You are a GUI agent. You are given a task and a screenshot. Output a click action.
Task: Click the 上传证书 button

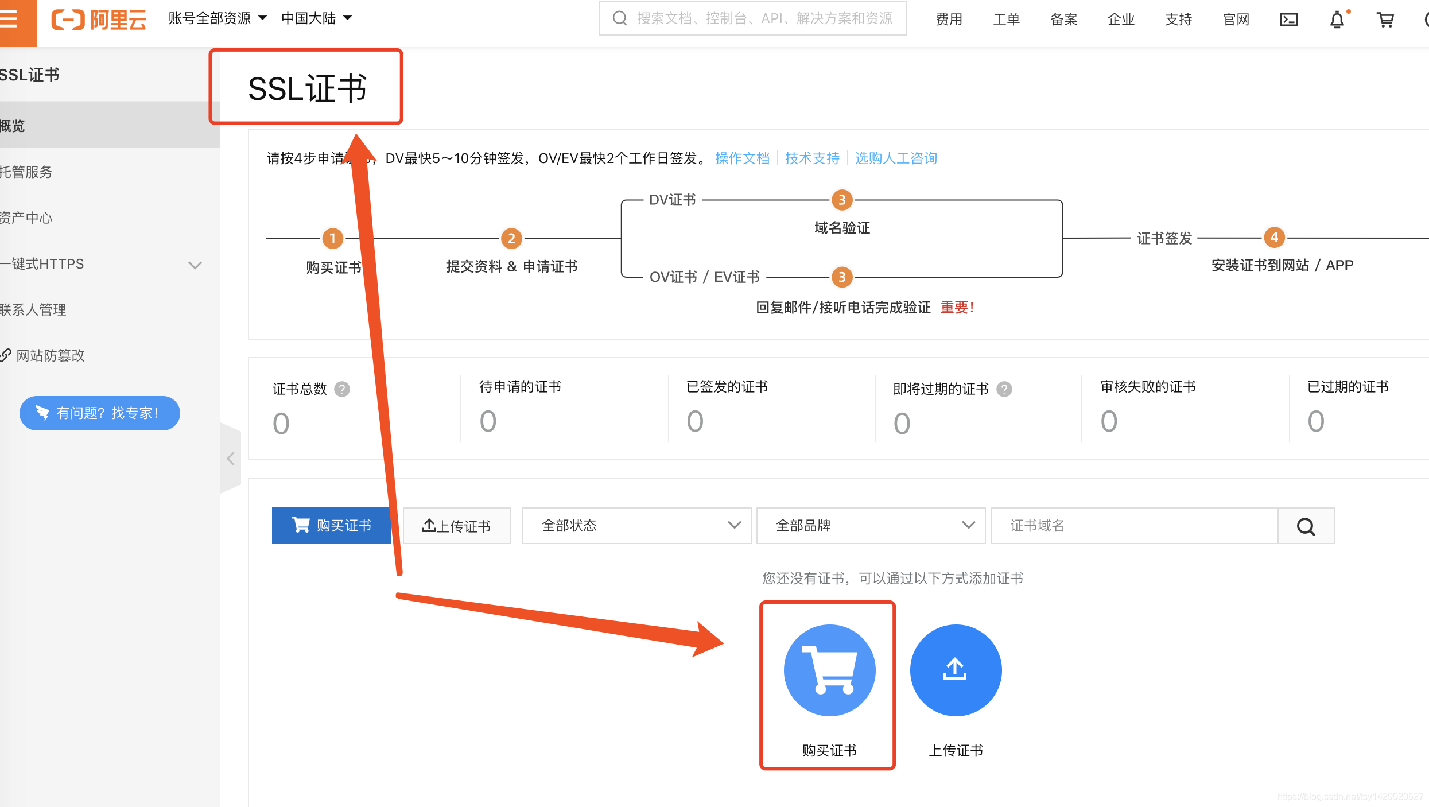click(x=457, y=526)
